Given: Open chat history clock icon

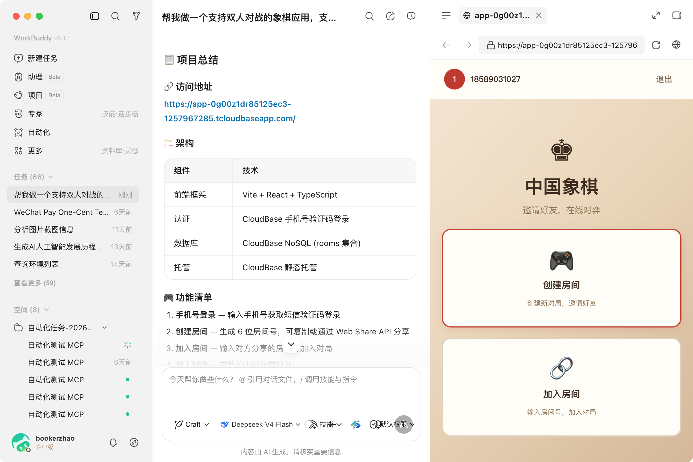Looking at the screenshot, I should [411, 16].
